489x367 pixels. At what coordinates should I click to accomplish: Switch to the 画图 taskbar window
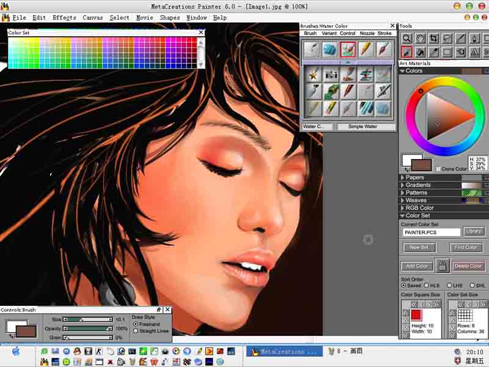pyautogui.click(x=346, y=351)
